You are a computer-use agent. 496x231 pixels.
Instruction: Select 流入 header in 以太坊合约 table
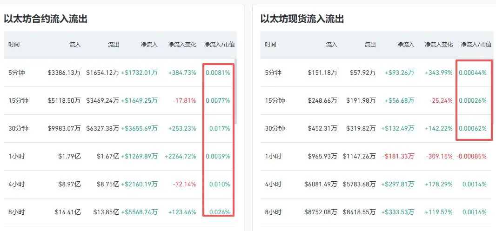point(75,45)
